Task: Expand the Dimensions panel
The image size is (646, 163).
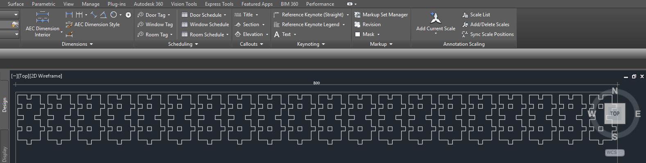Action: coord(77,44)
